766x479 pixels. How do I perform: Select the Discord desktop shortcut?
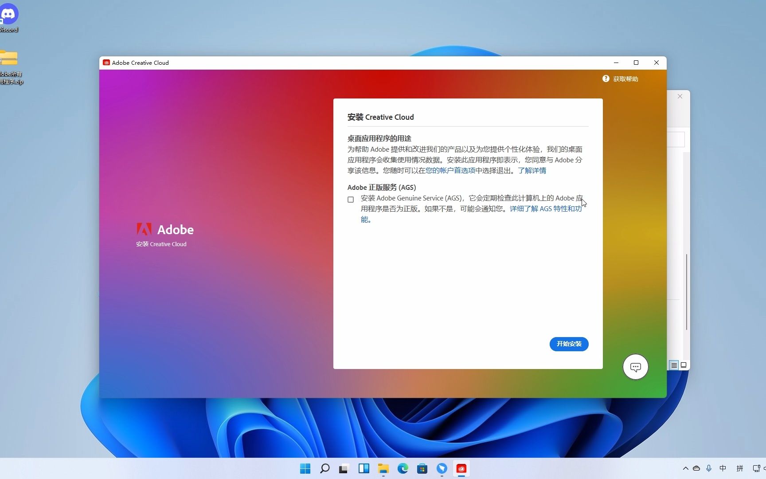click(8, 18)
